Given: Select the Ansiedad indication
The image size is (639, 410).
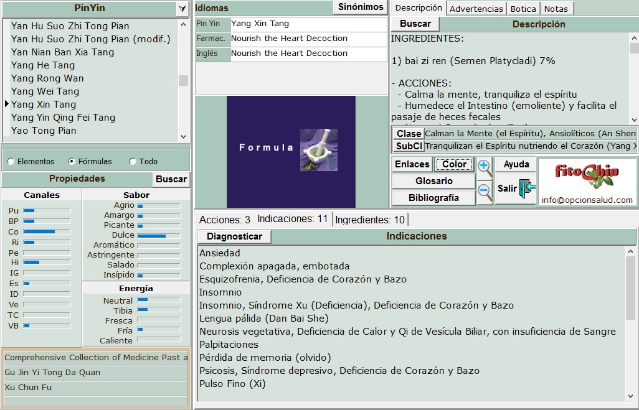Looking at the screenshot, I should [220, 253].
